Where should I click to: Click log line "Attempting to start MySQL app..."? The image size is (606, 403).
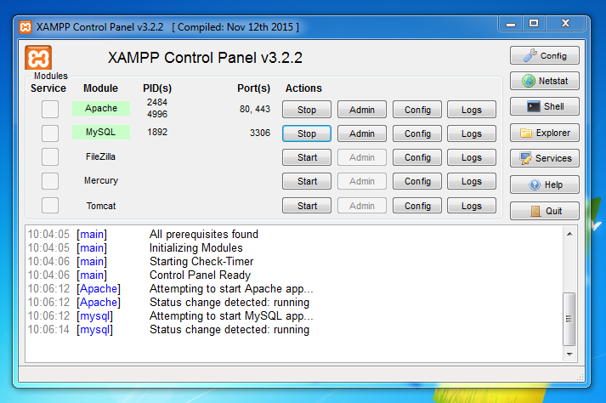(x=231, y=316)
